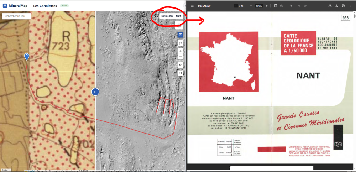Click the PDF redo arrow
356x172 pixels.
[305, 6]
